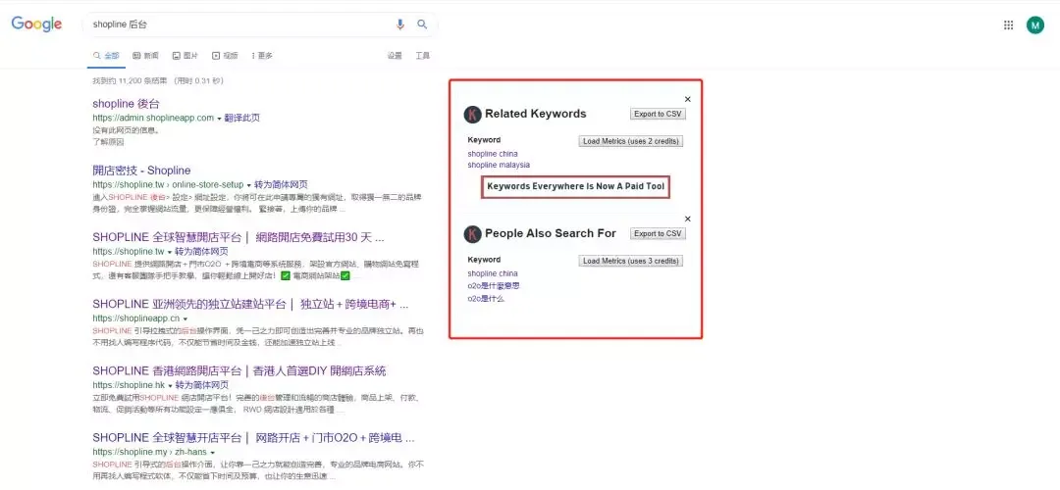
Task: Open shopline malaysia keyword link
Action: (x=499, y=165)
